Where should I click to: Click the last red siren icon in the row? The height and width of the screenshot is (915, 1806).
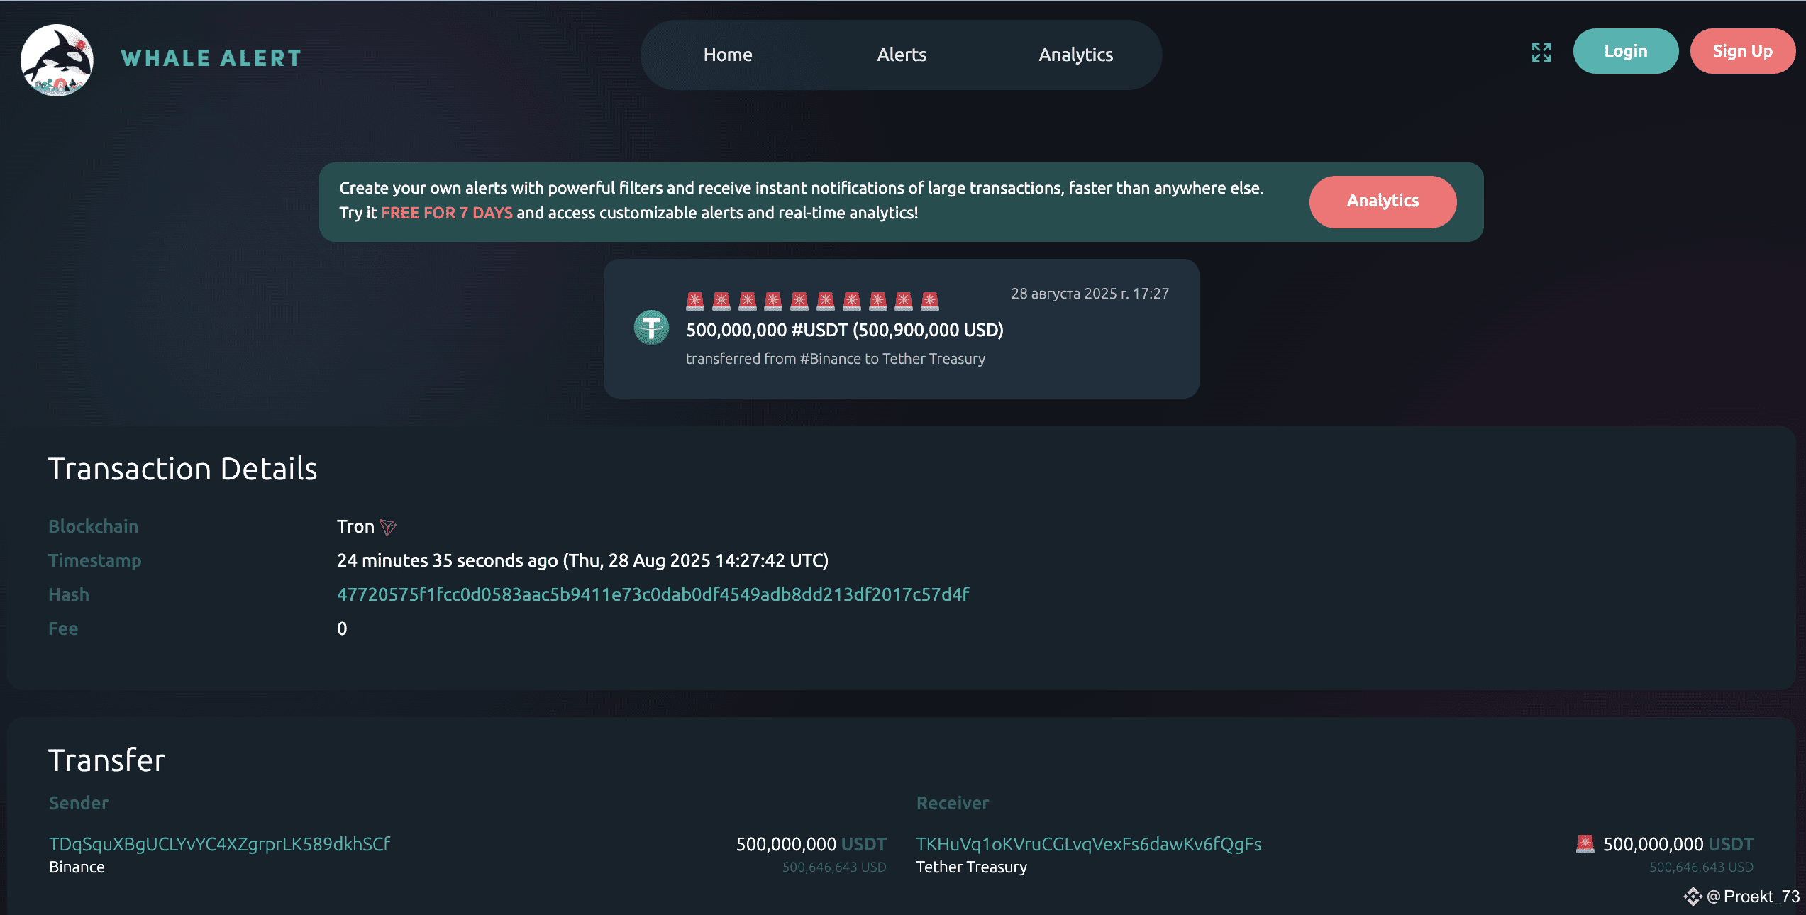click(x=930, y=301)
